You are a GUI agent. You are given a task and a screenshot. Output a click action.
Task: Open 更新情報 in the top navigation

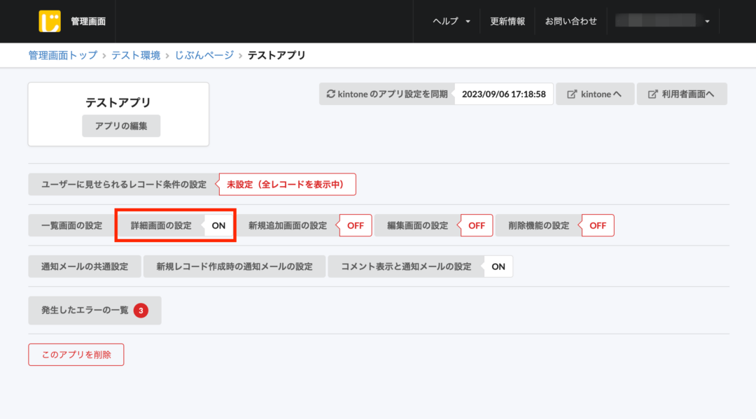pos(507,21)
